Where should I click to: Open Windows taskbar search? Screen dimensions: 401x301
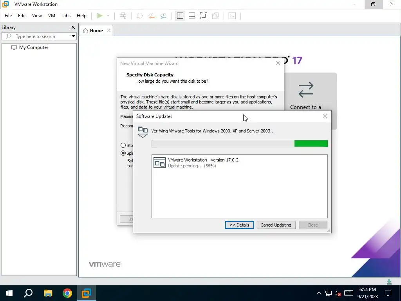pyautogui.click(x=28, y=293)
